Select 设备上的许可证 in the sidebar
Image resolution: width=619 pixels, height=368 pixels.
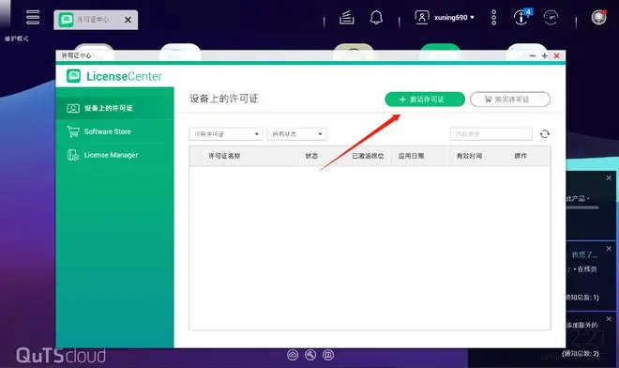point(114,108)
